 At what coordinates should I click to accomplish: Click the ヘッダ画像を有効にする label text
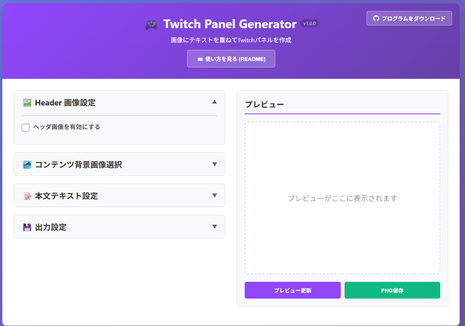point(67,127)
